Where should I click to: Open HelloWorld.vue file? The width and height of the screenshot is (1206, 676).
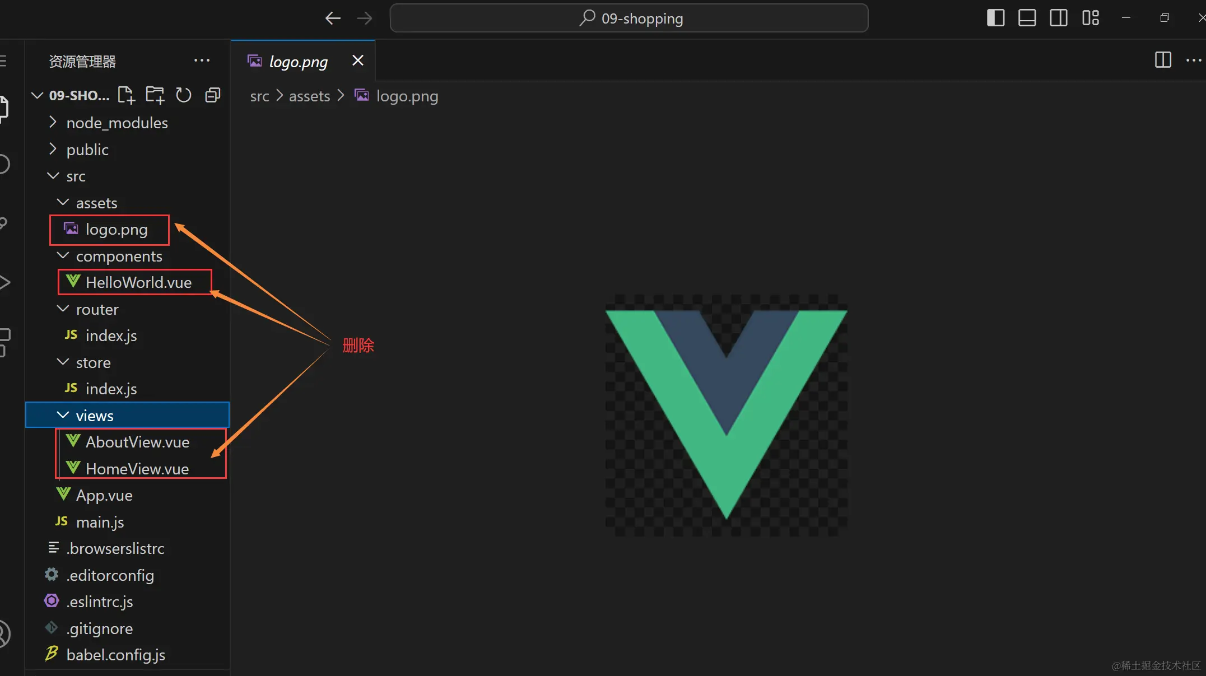pos(127,282)
